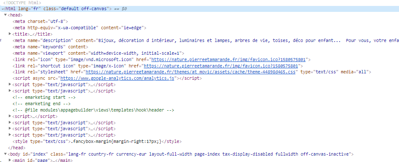Click the "image/x-icon" type value
Screen dimensions: 399x162
click(x=109, y=66)
